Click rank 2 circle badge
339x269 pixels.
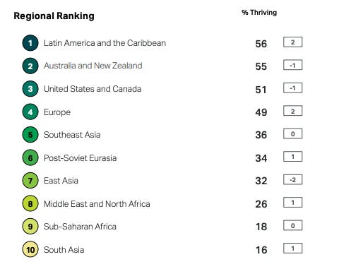(30, 66)
